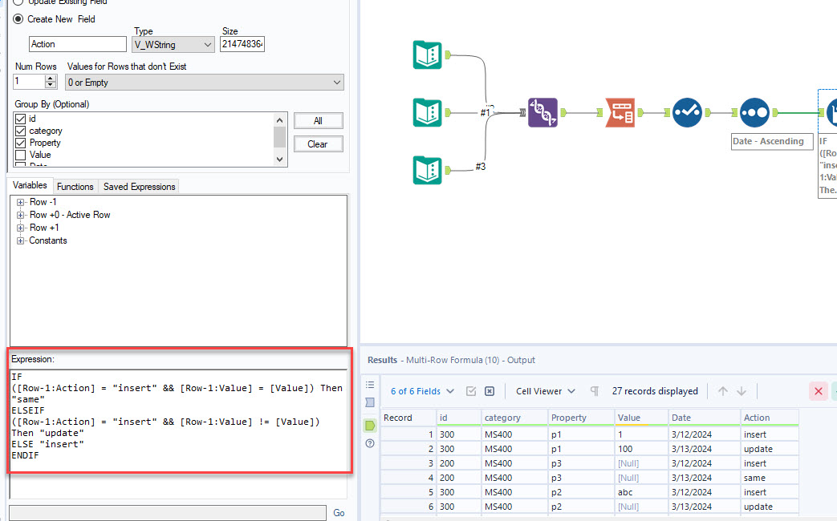The width and height of the screenshot is (837, 521).
Task: Select the topmost Input Data tool
Action: point(427,55)
